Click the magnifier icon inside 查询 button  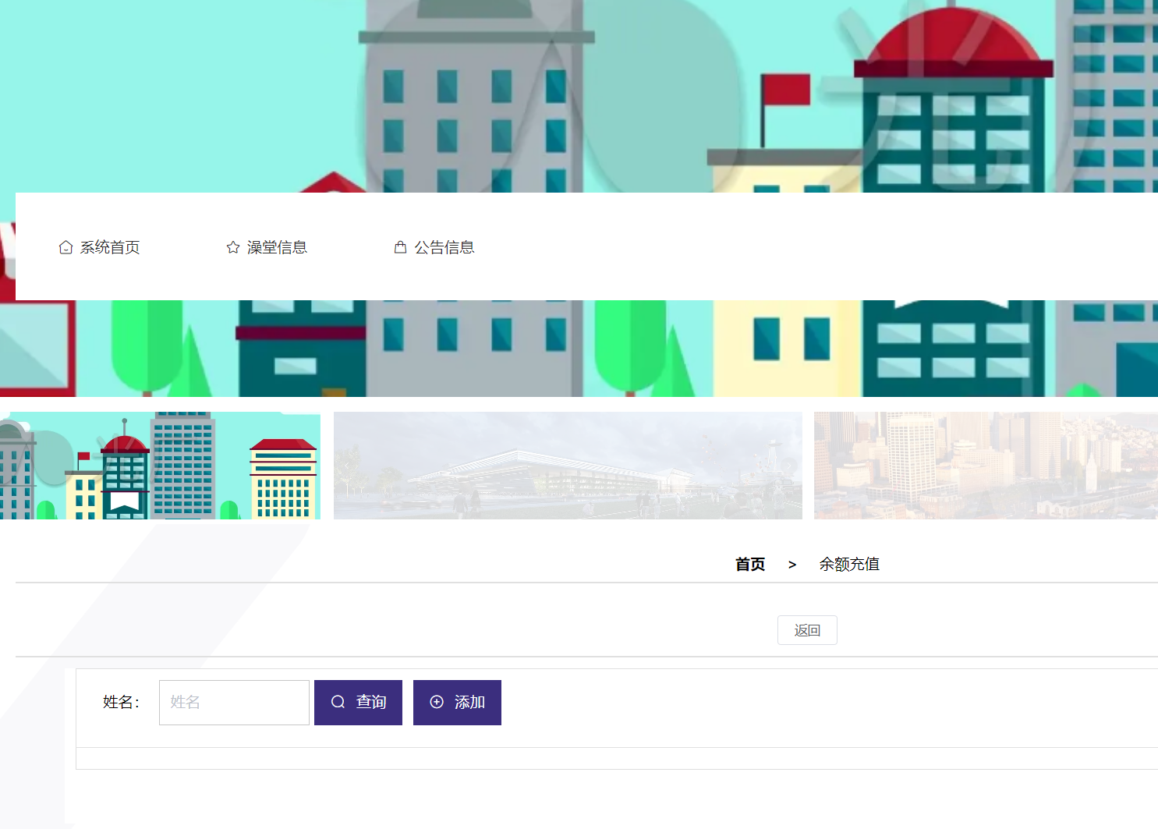tap(338, 702)
